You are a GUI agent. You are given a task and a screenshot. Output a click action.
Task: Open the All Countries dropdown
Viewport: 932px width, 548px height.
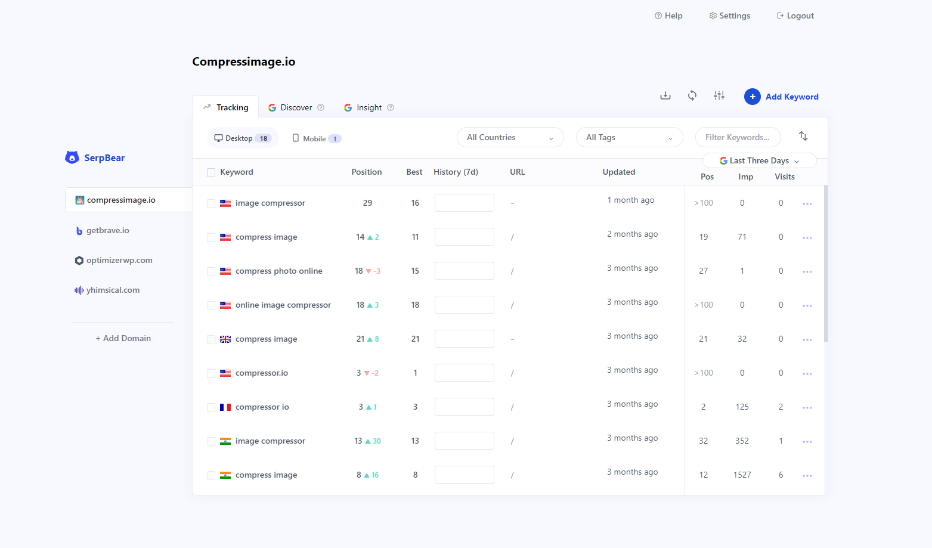[510, 137]
